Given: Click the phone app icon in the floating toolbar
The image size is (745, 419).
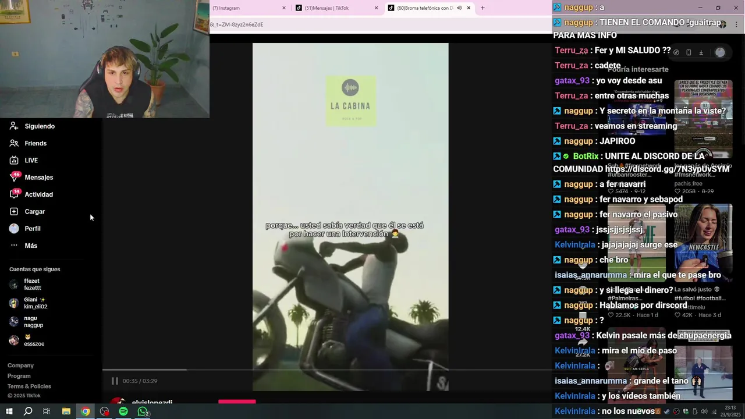Looking at the screenshot, I should (x=689, y=52).
